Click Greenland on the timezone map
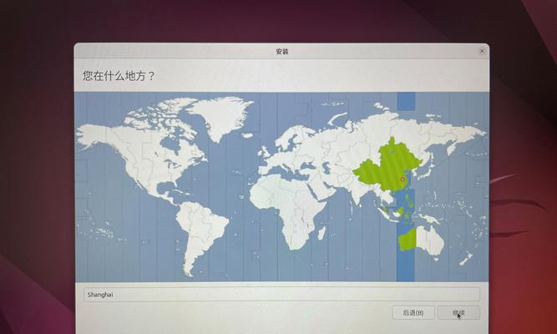The image size is (557, 334). (x=222, y=115)
